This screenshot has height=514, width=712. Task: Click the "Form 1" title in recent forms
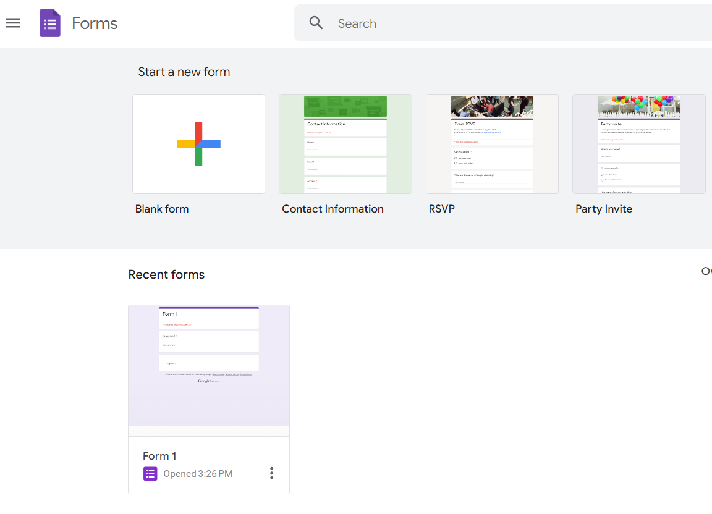[159, 456]
